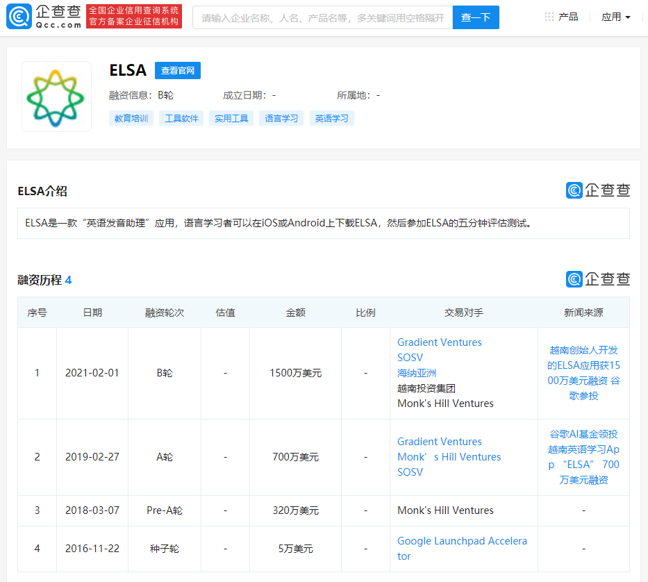Viewport: 648px width, 582px height.
Task: Select the 教育培训 tag
Action: tap(131, 118)
